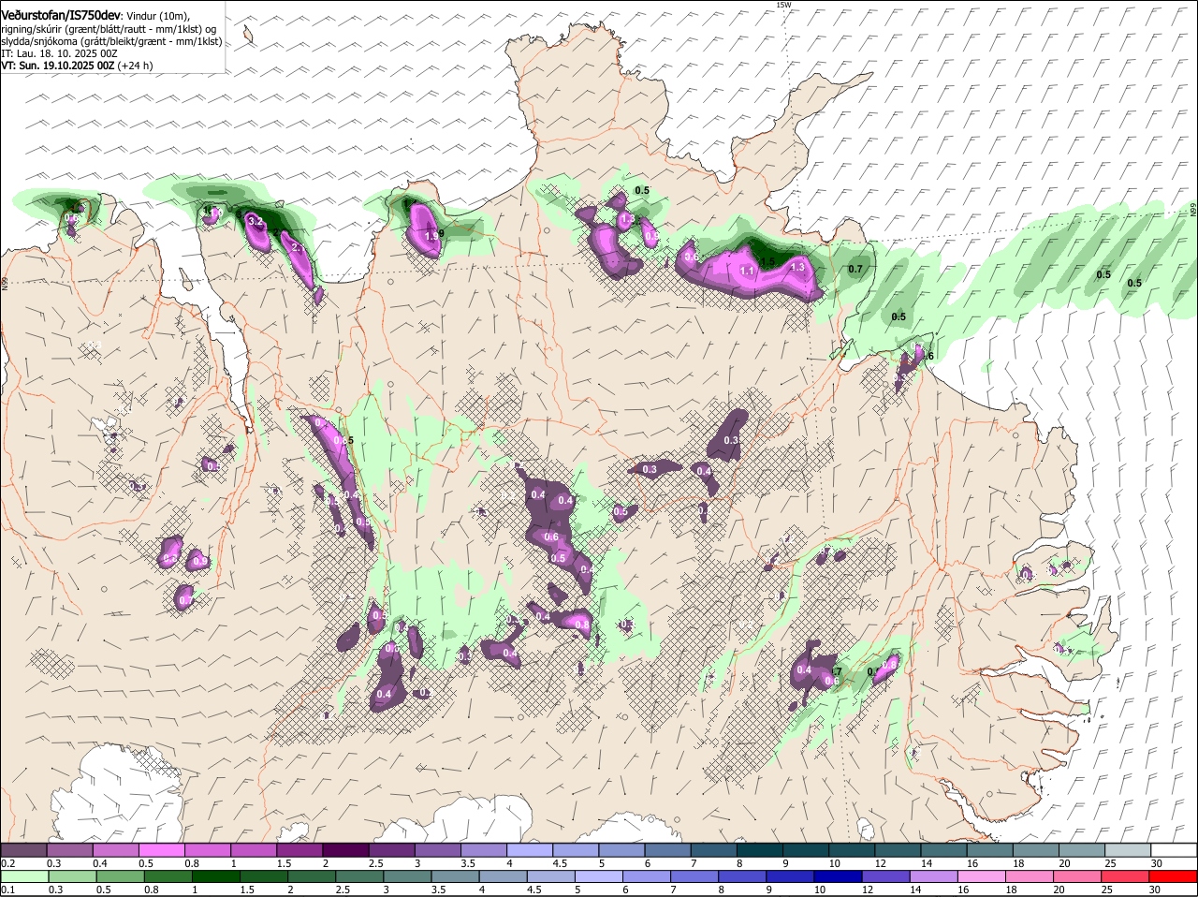
Task: Click the 0.7 value in the northeast green band
Action: point(855,270)
